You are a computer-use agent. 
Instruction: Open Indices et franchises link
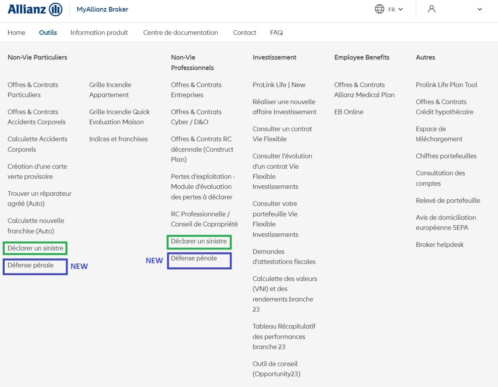point(118,139)
